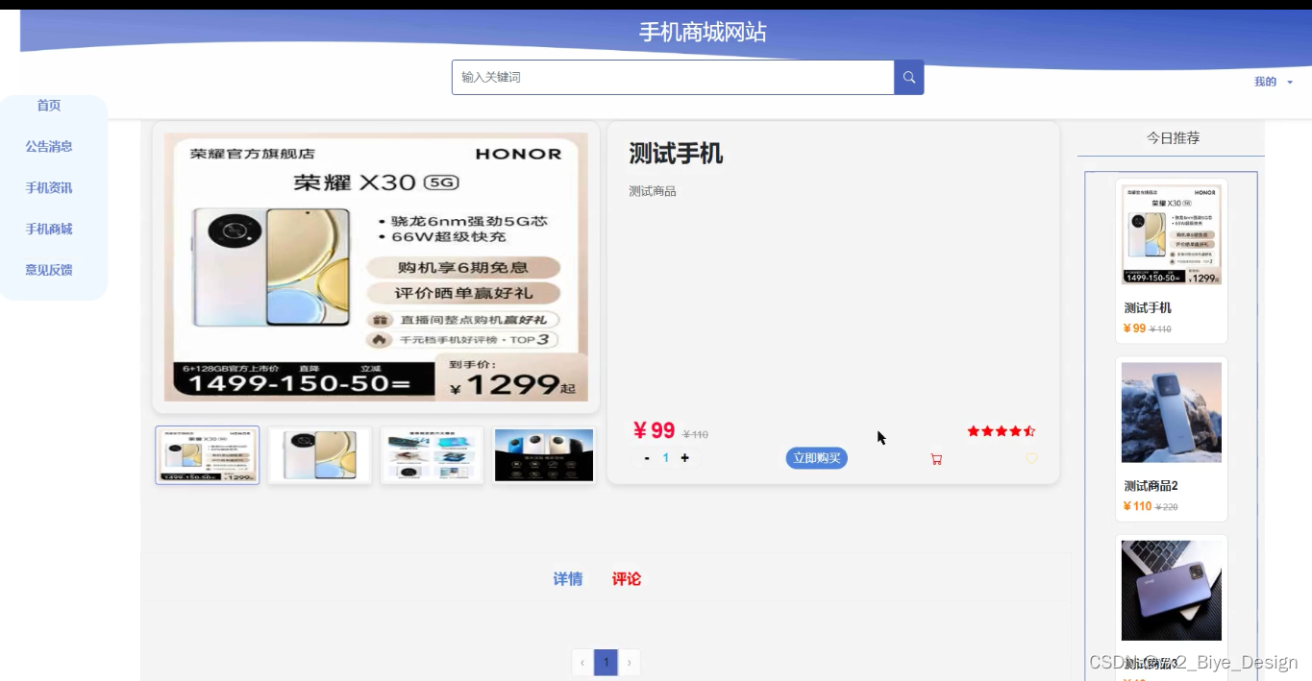Open recommended 测试商品2 product image
Viewport: 1312px width, 681px height.
tap(1172, 412)
